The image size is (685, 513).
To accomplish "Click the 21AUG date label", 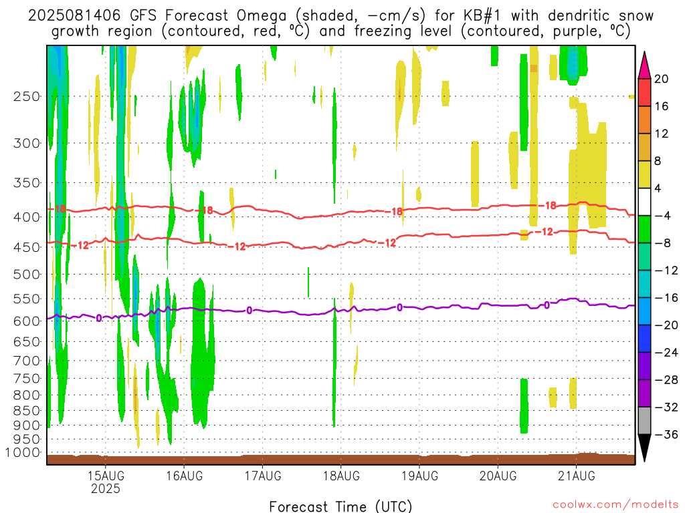I will point(576,476).
